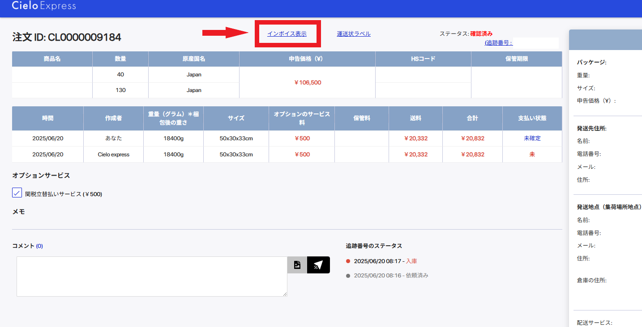The height and width of the screenshot is (327, 642).
Task: Click the 確認済み status text
Action: [481, 34]
